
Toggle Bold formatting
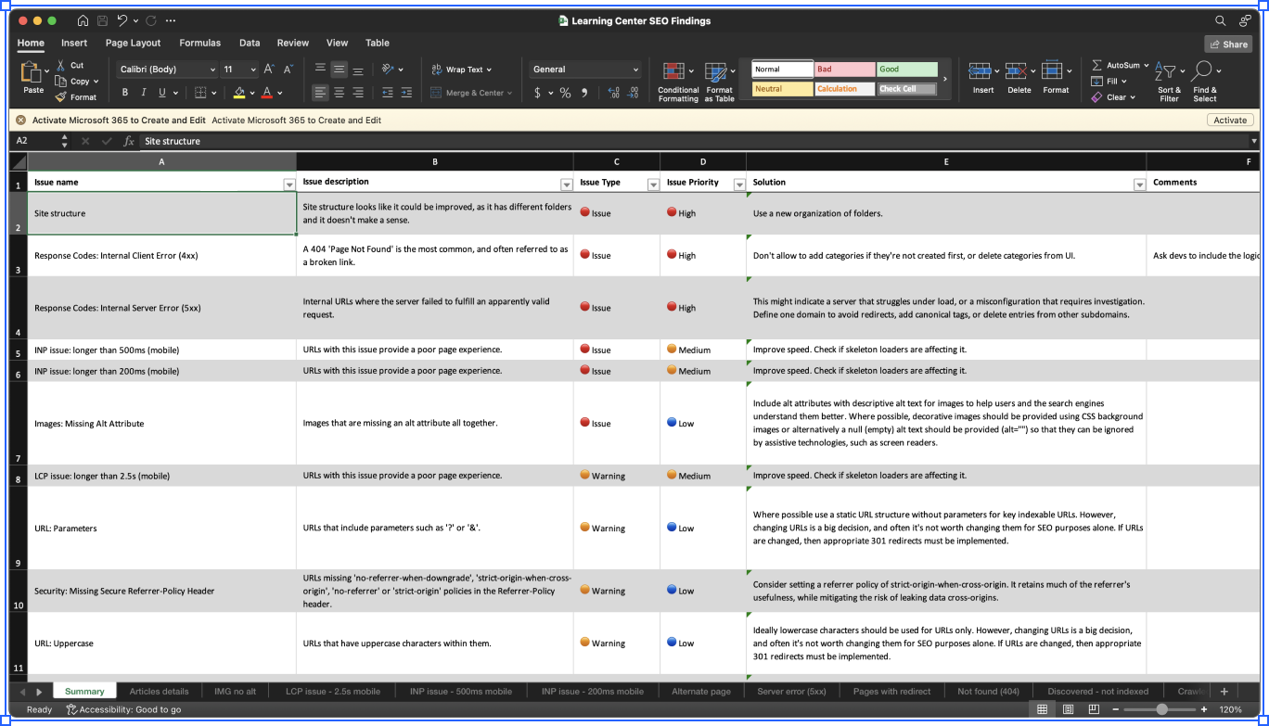coord(125,93)
